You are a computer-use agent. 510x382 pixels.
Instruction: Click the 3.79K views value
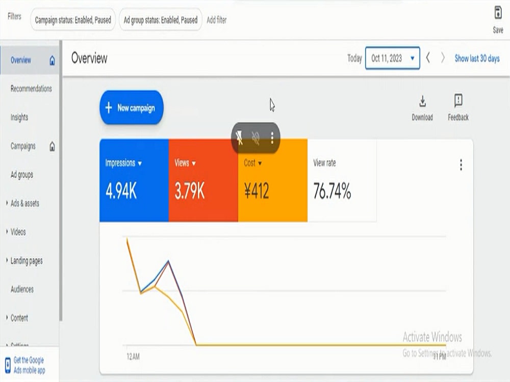click(x=190, y=190)
